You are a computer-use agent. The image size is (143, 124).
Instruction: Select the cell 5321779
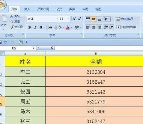(x=94, y=101)
